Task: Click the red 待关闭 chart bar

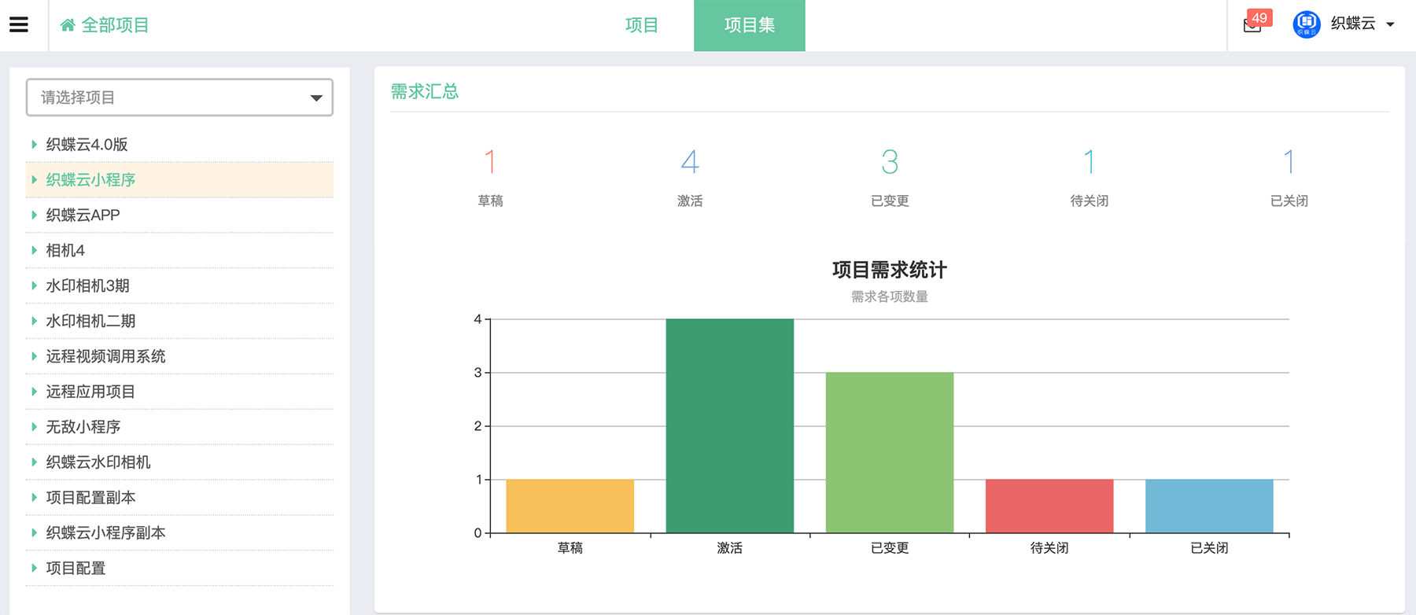Action: (1049, 506)
